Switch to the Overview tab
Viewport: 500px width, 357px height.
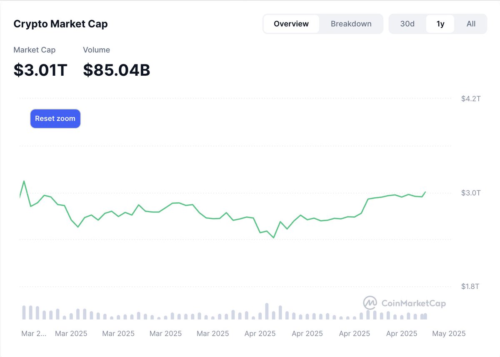[291, 24]
